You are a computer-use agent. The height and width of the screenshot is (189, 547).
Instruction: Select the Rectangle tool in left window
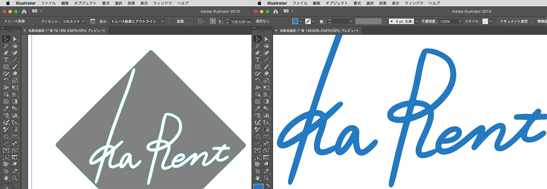click(x=6, y=67)
